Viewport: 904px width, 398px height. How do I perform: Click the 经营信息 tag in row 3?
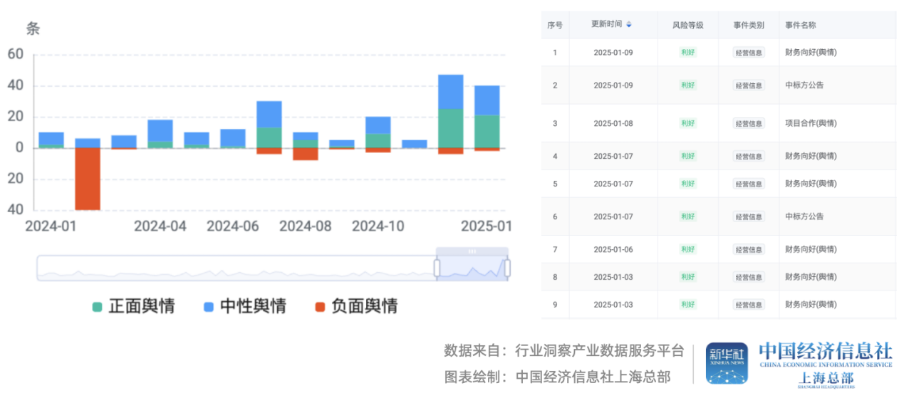(749, 123)
